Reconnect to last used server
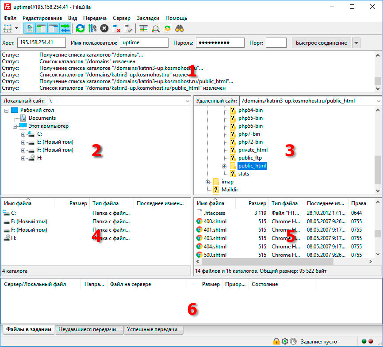Screen dimensions: 383x347 (128, 28)
